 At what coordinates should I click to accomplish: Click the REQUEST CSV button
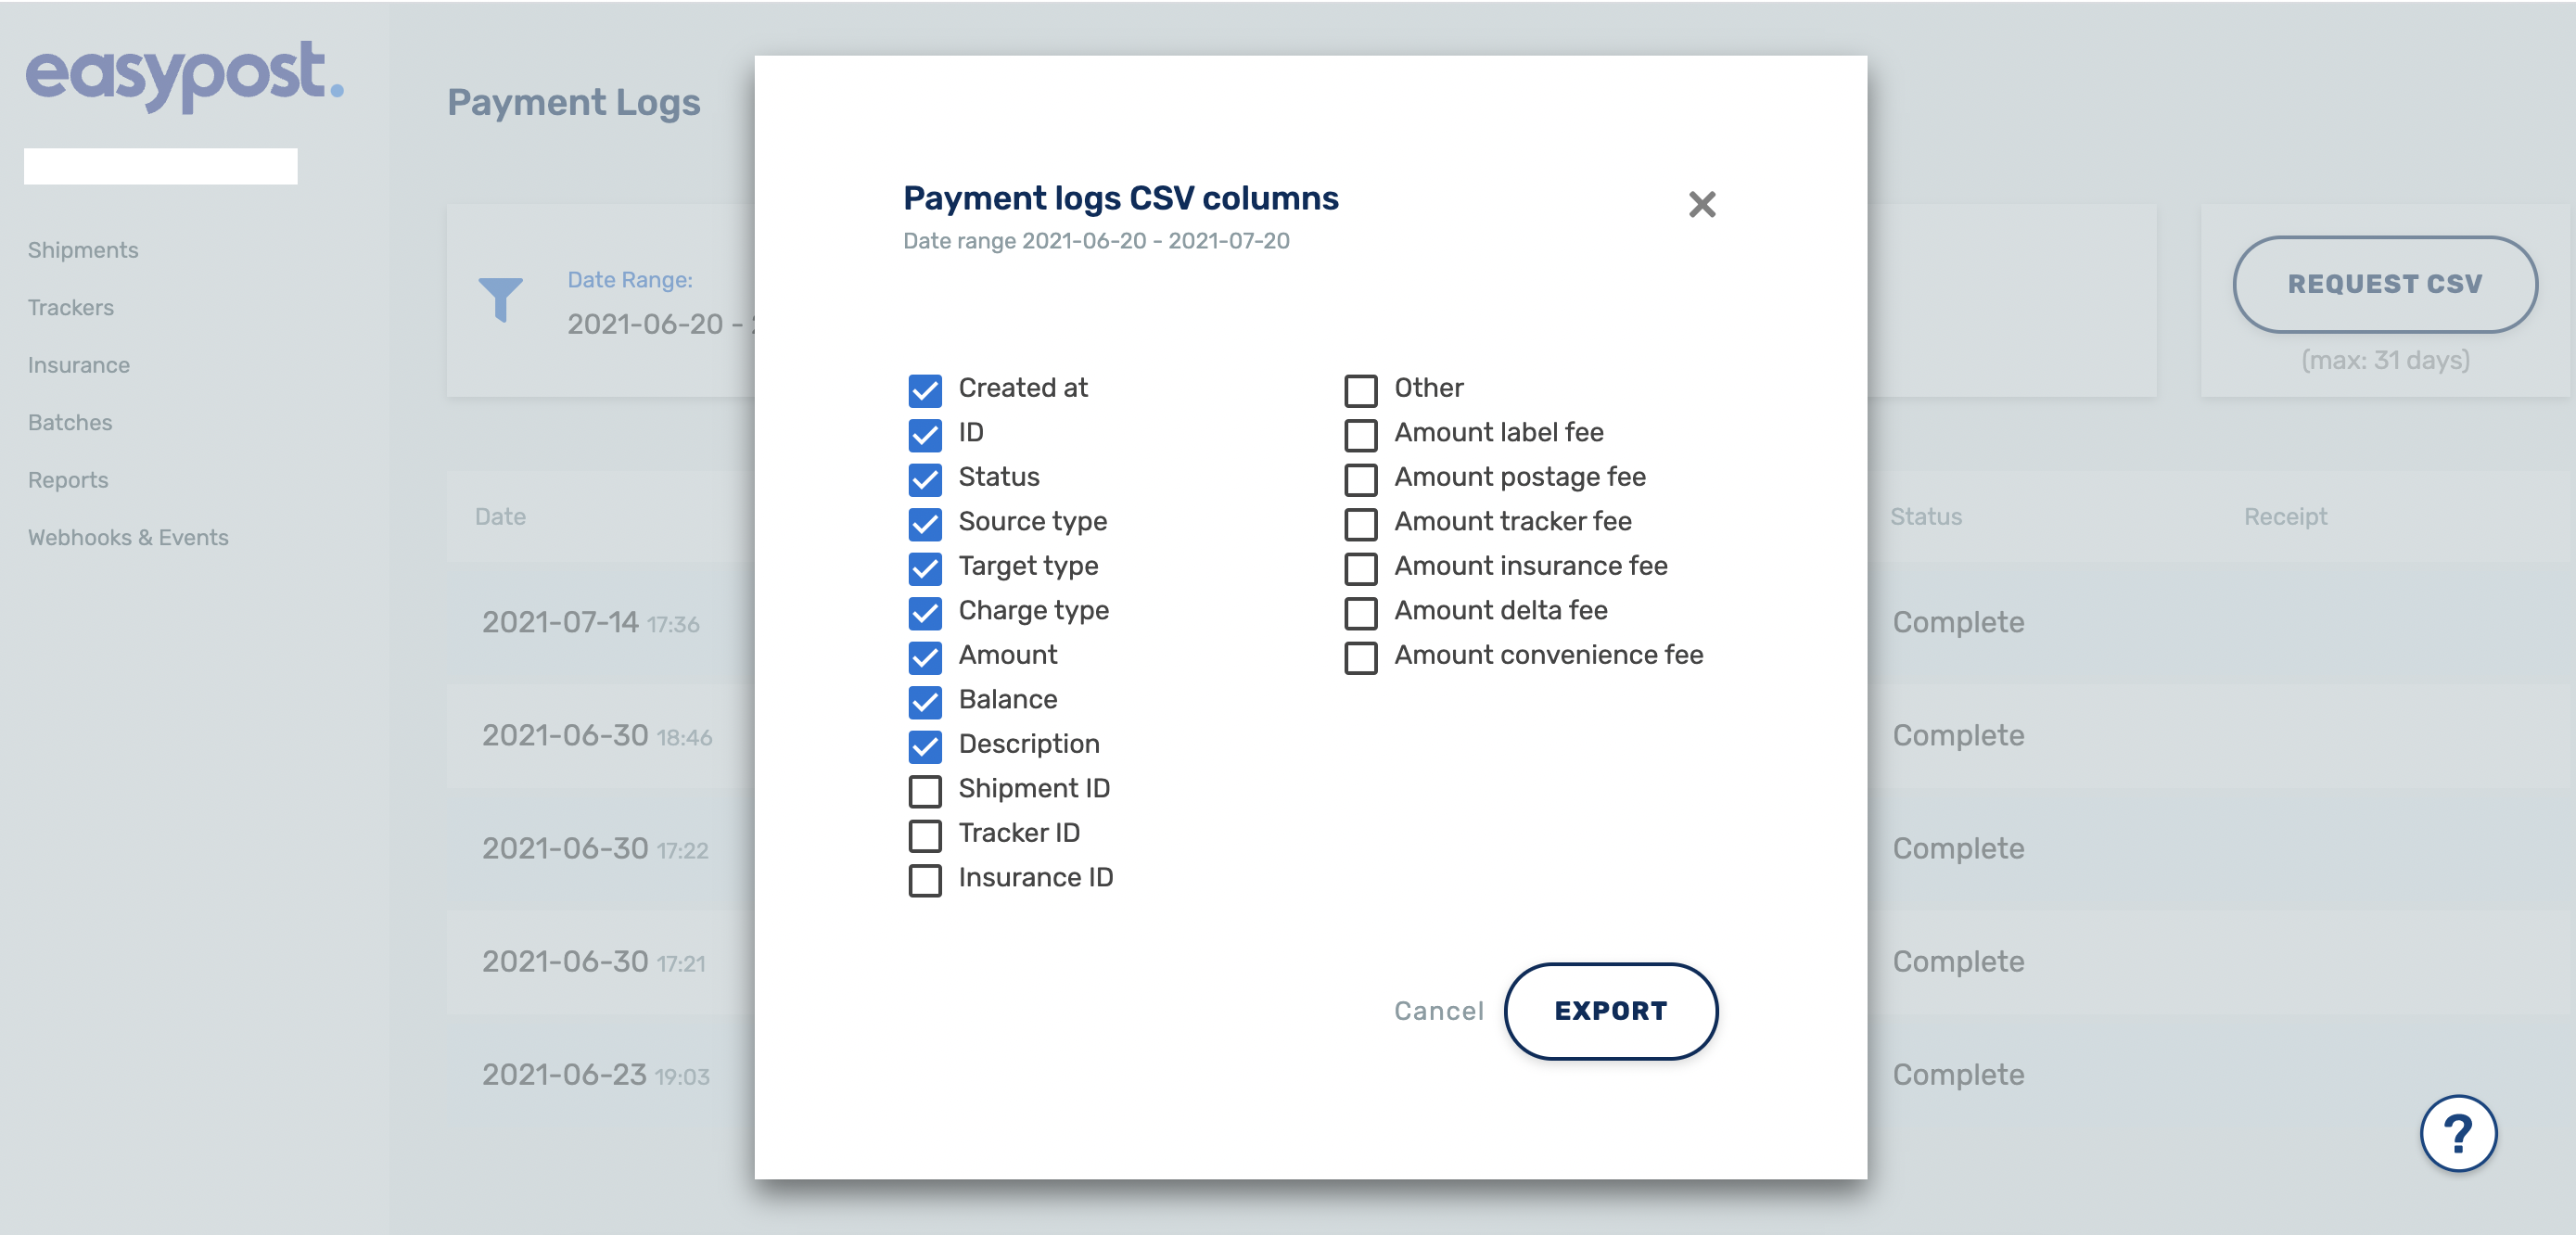tap(2384, 284)
